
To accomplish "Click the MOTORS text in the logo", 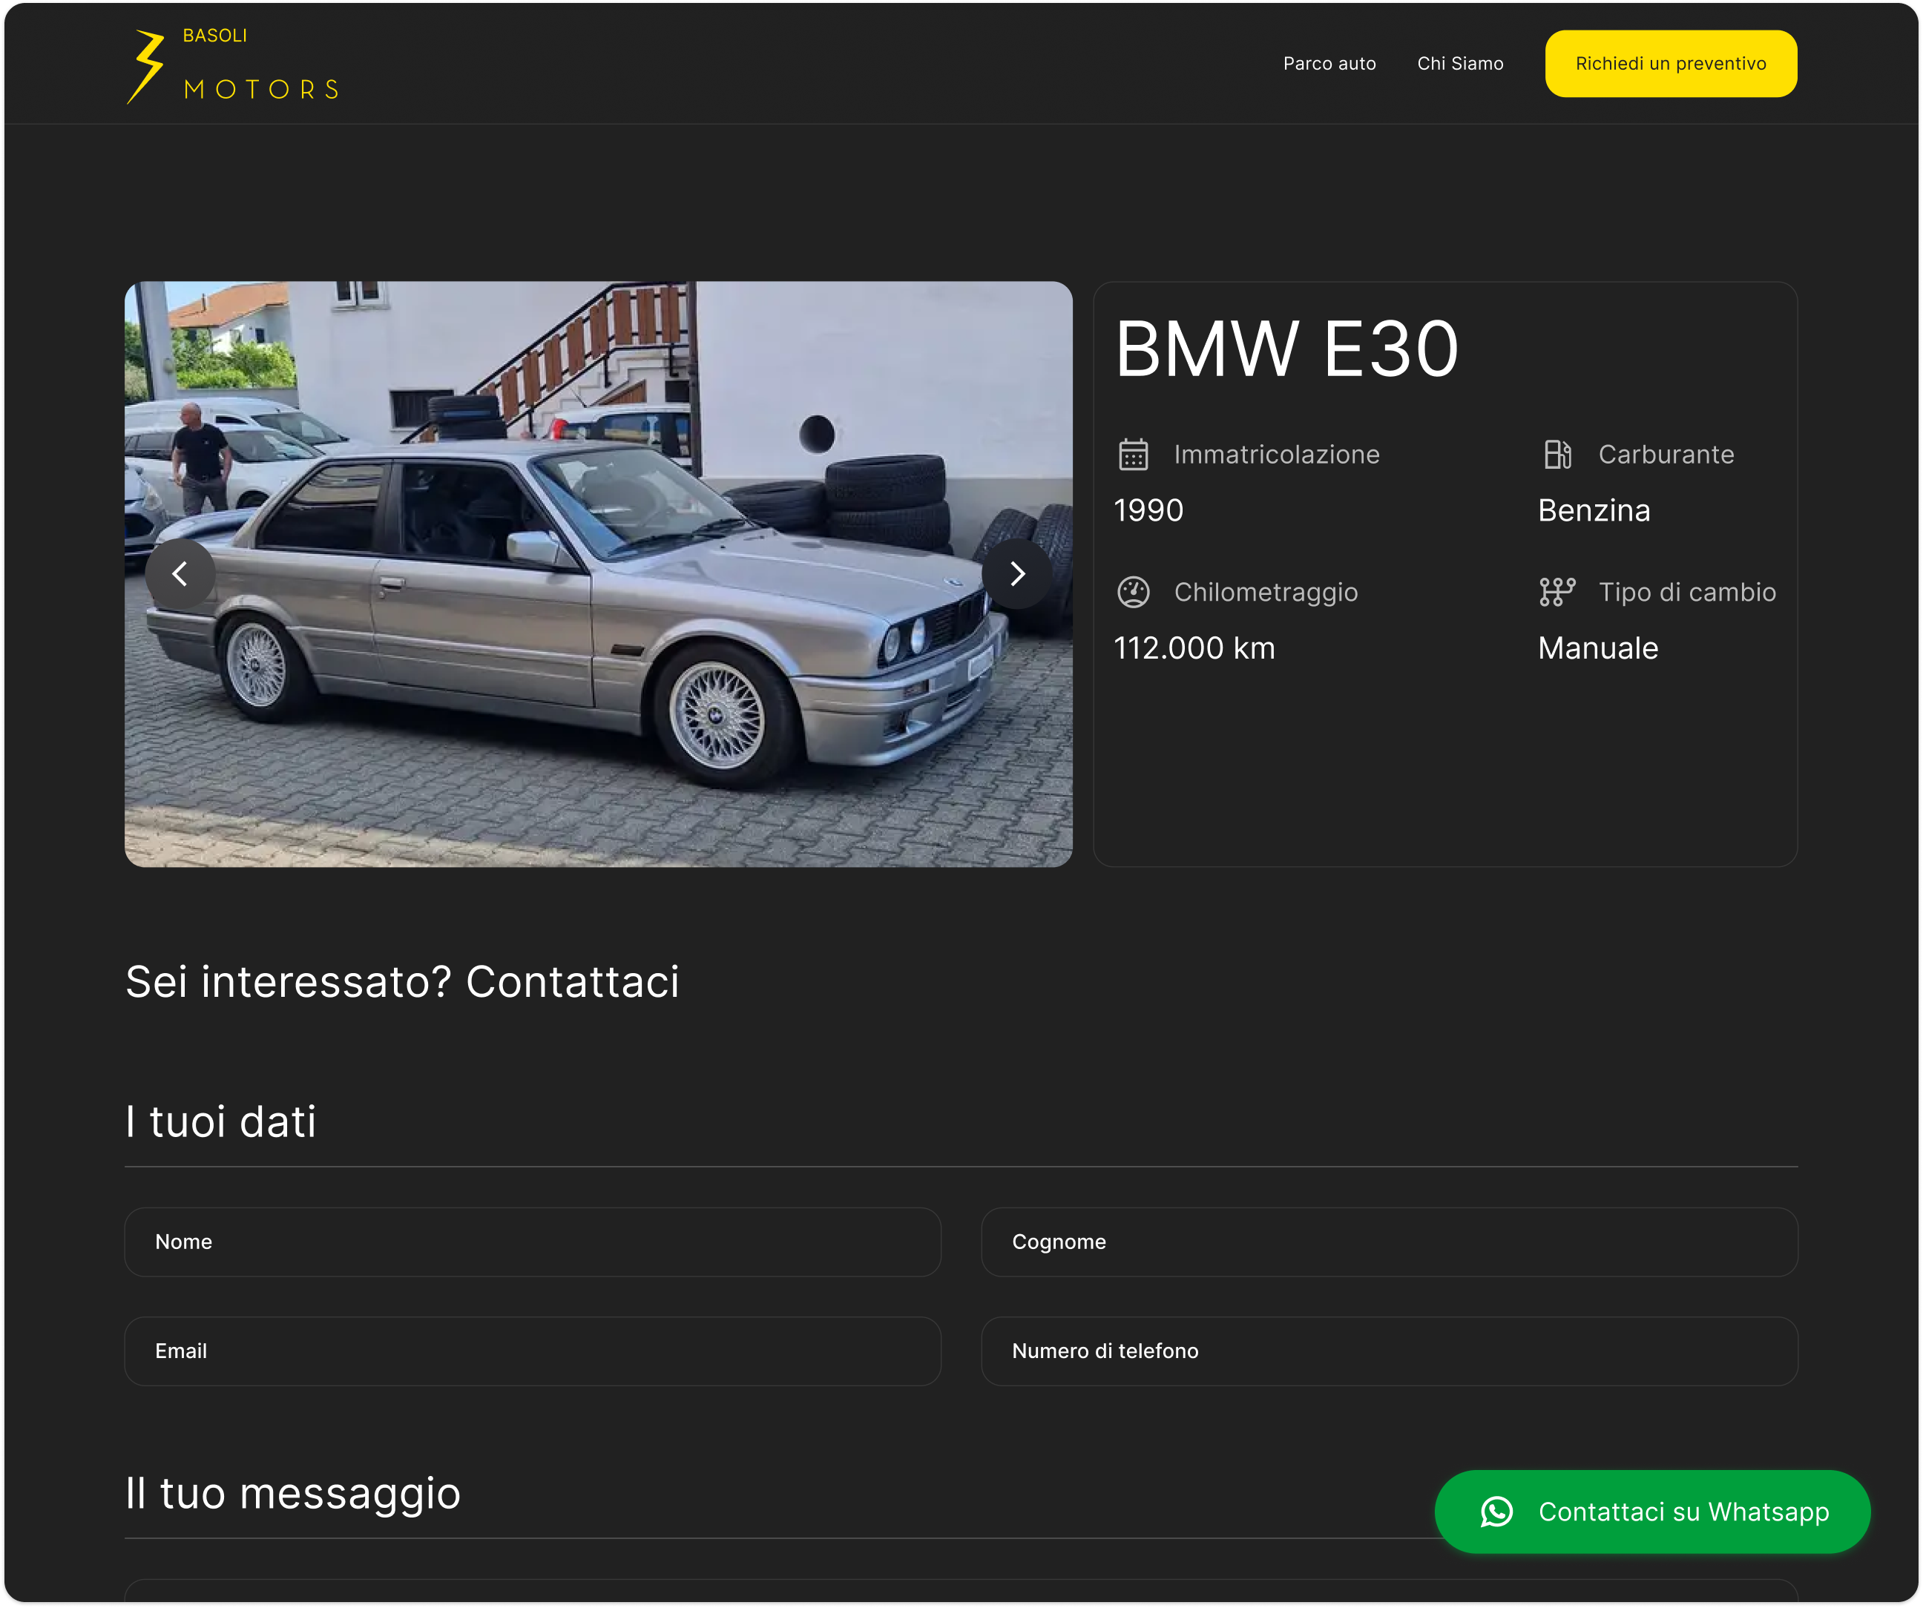I will click(261, 90).
